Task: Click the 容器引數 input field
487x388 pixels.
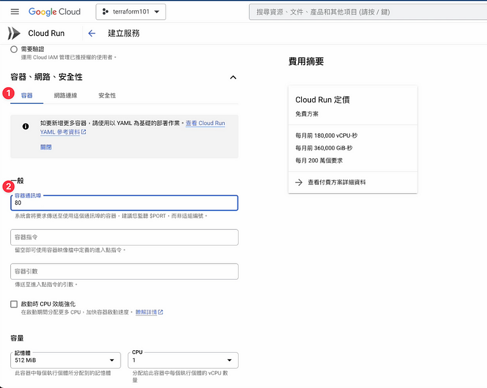Action: [x=124, y=272]
